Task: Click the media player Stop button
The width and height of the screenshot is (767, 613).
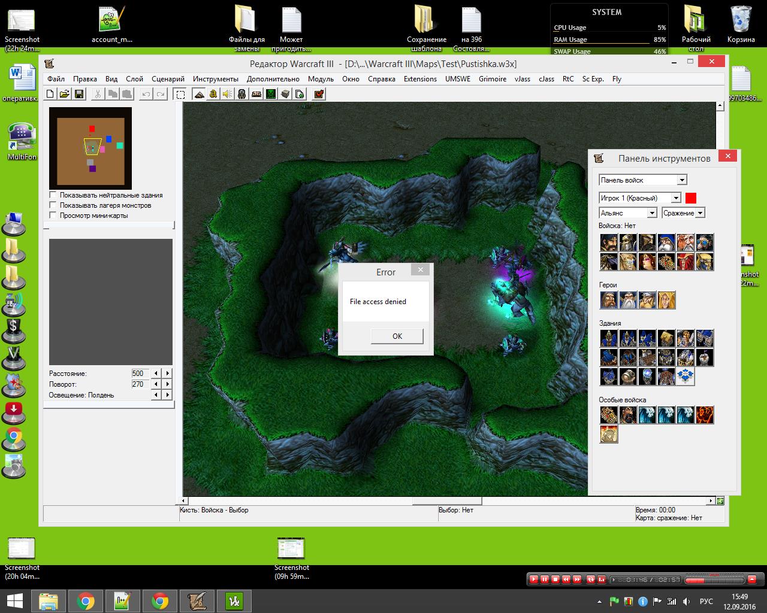Action: (x=555, y=579)
